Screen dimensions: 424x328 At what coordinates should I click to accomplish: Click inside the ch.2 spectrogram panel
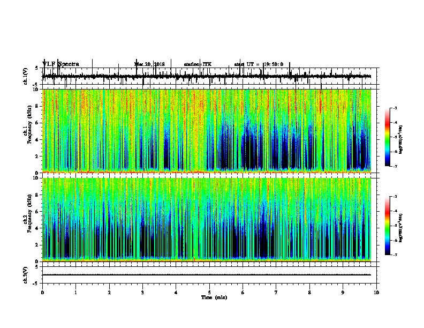click(x=207, y=220)
